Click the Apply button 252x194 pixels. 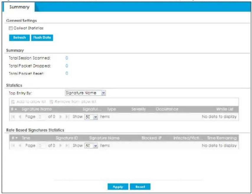tap(118, 187)
